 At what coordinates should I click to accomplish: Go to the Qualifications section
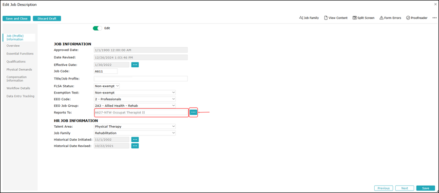coord(16,61)
